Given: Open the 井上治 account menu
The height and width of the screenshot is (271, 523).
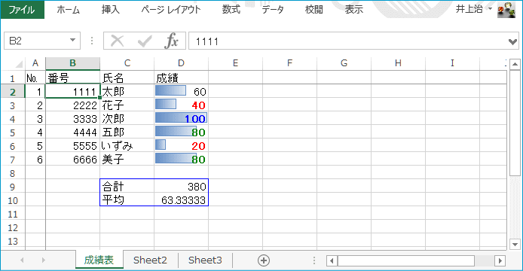Looking at the screenshot, I should click(473, 9).
